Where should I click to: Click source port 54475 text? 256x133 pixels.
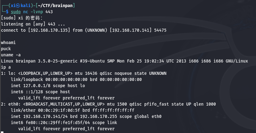[160, 30]
